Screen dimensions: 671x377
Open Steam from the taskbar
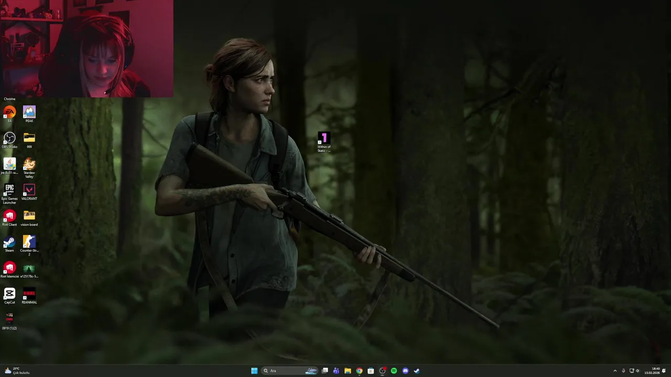pyautogui.click(x=417, y=371)
